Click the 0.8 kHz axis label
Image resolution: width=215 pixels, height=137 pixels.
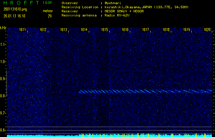[3, 96]
